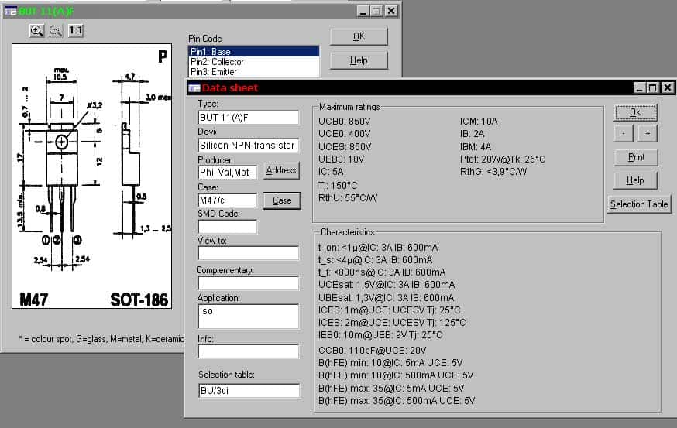This screenshot has height=428, width=677.
Task: Zoom in on the package drawing
Action: point(36,31)
